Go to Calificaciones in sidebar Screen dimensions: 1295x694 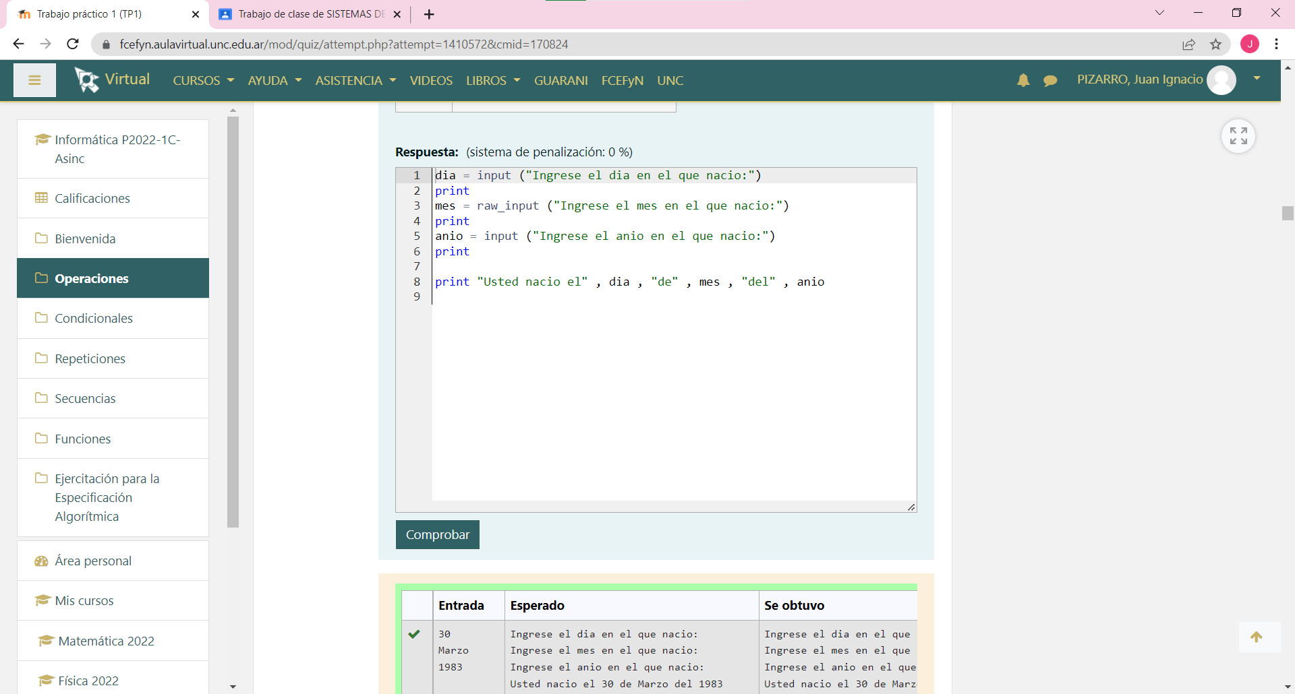92,199
